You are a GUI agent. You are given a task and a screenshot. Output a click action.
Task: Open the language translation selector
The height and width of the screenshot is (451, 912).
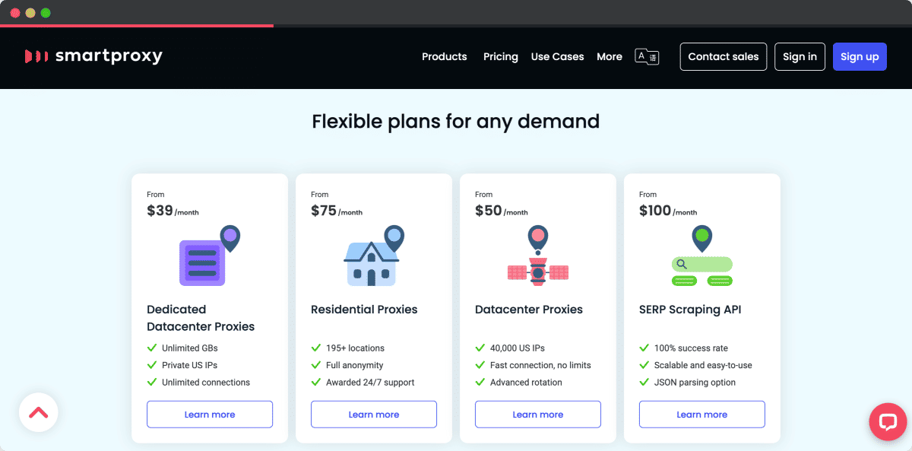[646, 56]
